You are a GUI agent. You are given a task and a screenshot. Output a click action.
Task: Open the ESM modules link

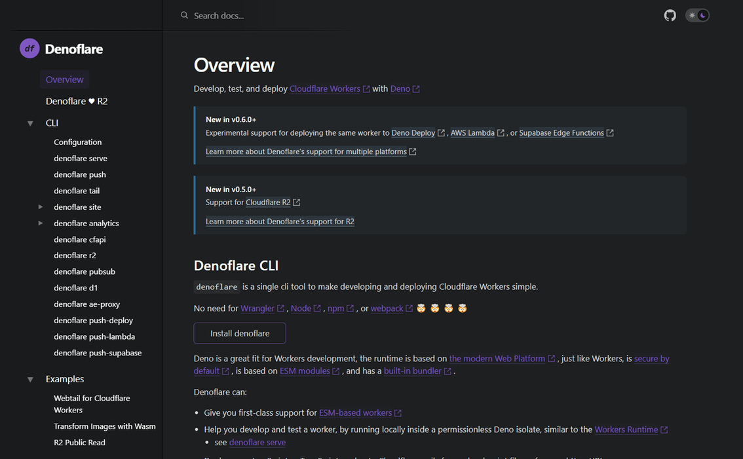[x=305, y=370]
